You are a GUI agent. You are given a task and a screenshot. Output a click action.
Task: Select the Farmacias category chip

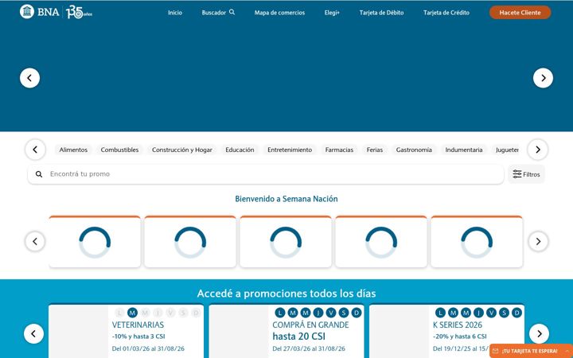pos(339,150)
